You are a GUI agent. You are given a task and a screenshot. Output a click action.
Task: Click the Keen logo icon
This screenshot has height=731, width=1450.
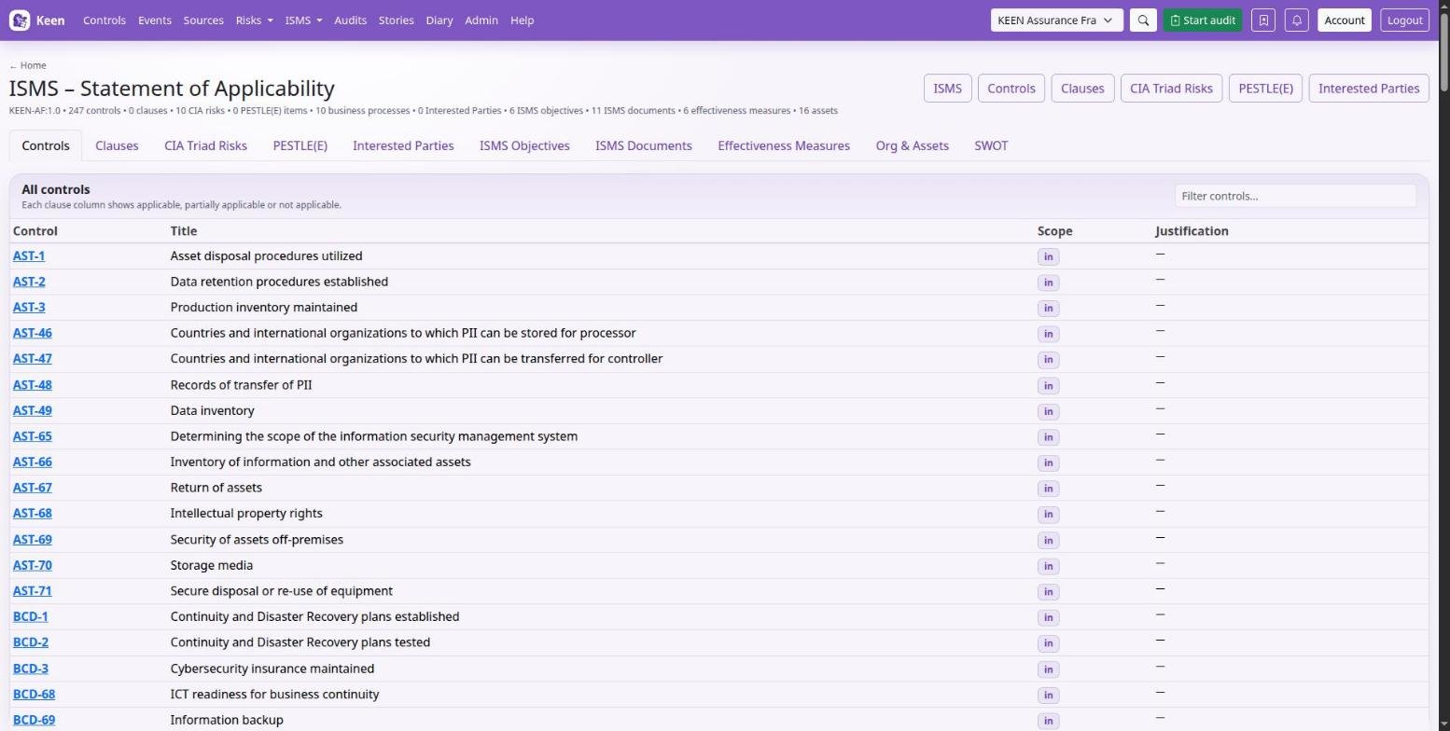20,21
